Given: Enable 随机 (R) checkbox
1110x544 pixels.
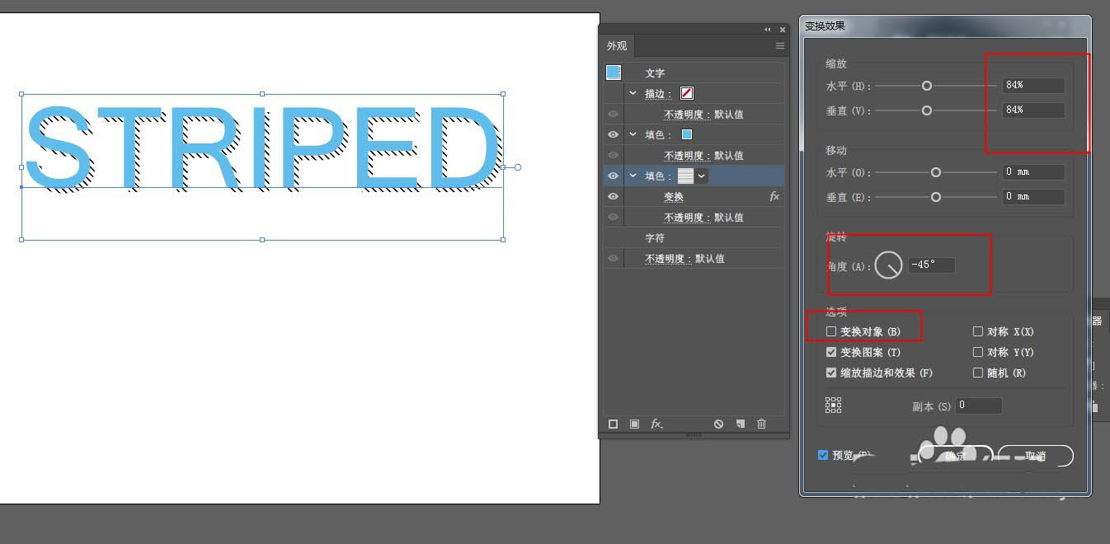Looking at the screenshot, I should tap(978, 373).
